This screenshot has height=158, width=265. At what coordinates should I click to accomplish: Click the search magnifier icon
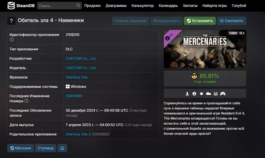[78, 5]
